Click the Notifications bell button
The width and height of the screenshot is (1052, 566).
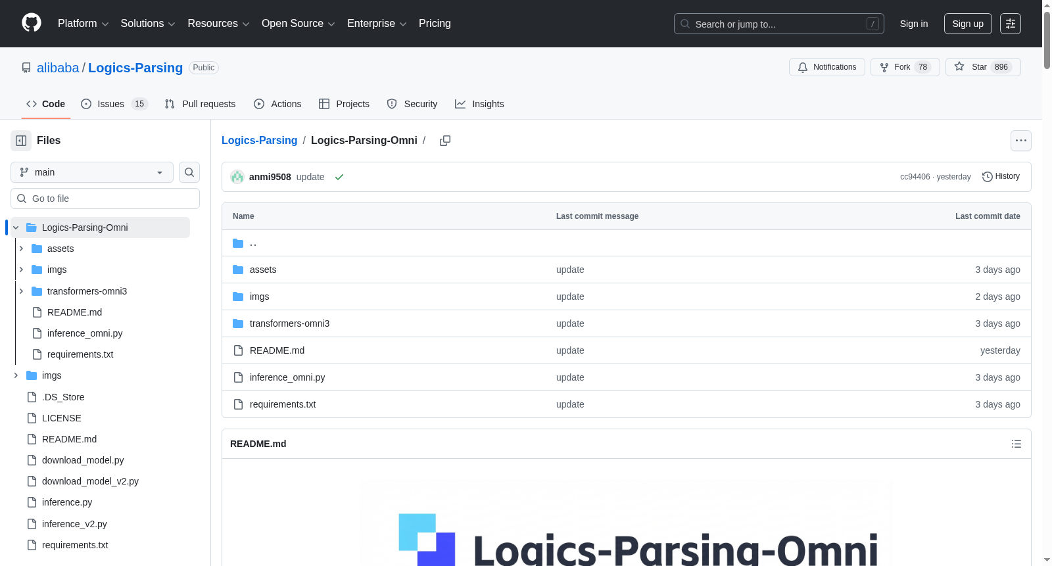(827, 67)
